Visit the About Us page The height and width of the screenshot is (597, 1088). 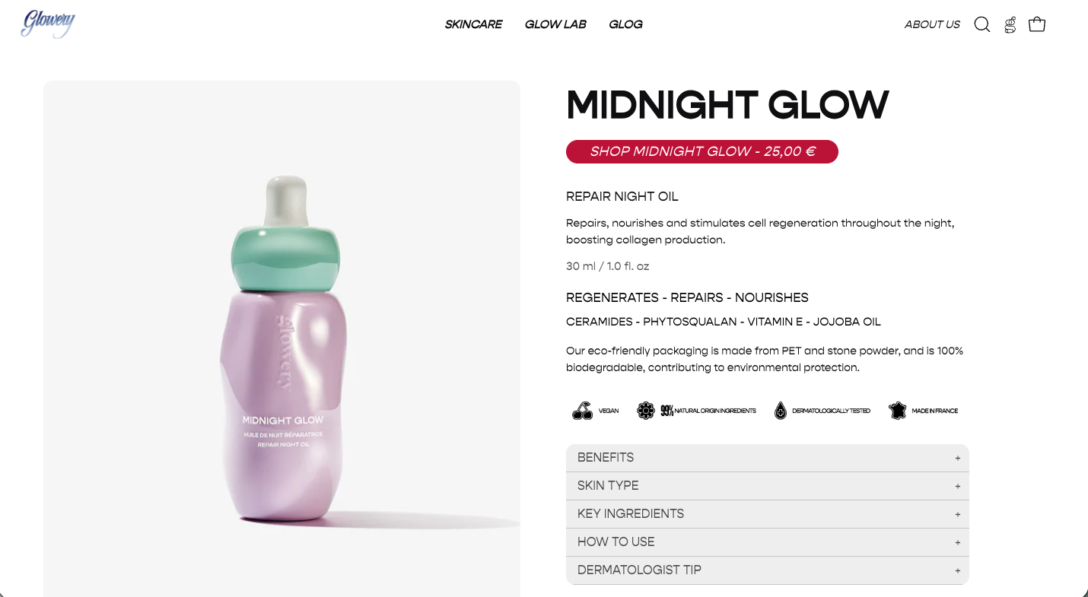[x=932, y=24]
